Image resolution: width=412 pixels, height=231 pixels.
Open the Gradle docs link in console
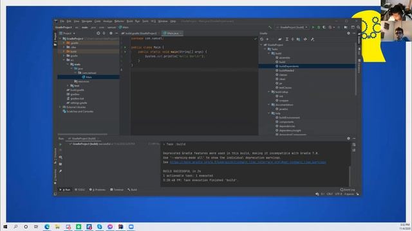(248, 162)
